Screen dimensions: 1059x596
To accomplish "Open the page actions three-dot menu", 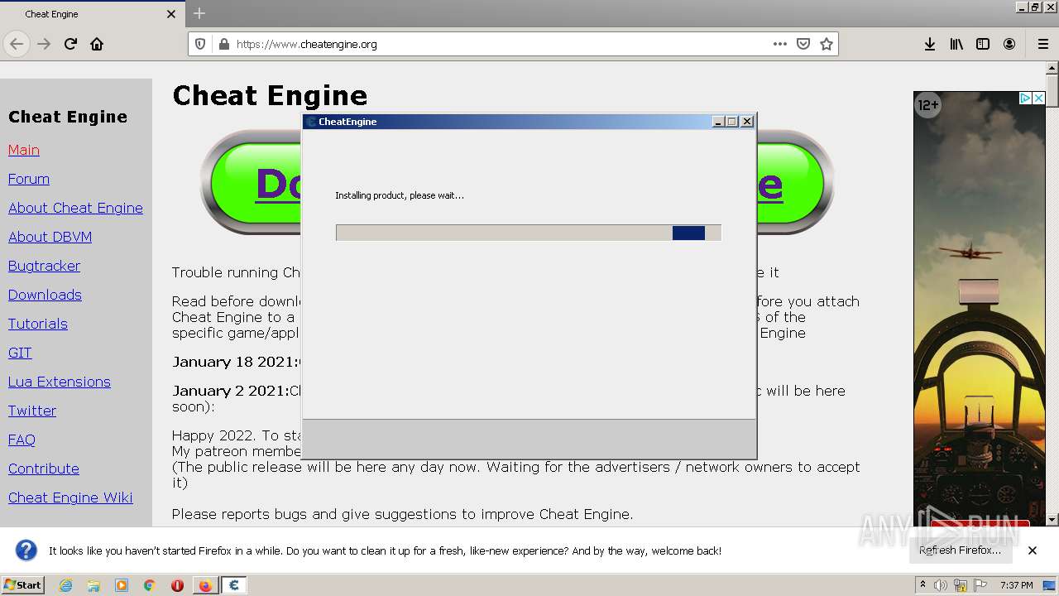I will click(x=780, y=44).
